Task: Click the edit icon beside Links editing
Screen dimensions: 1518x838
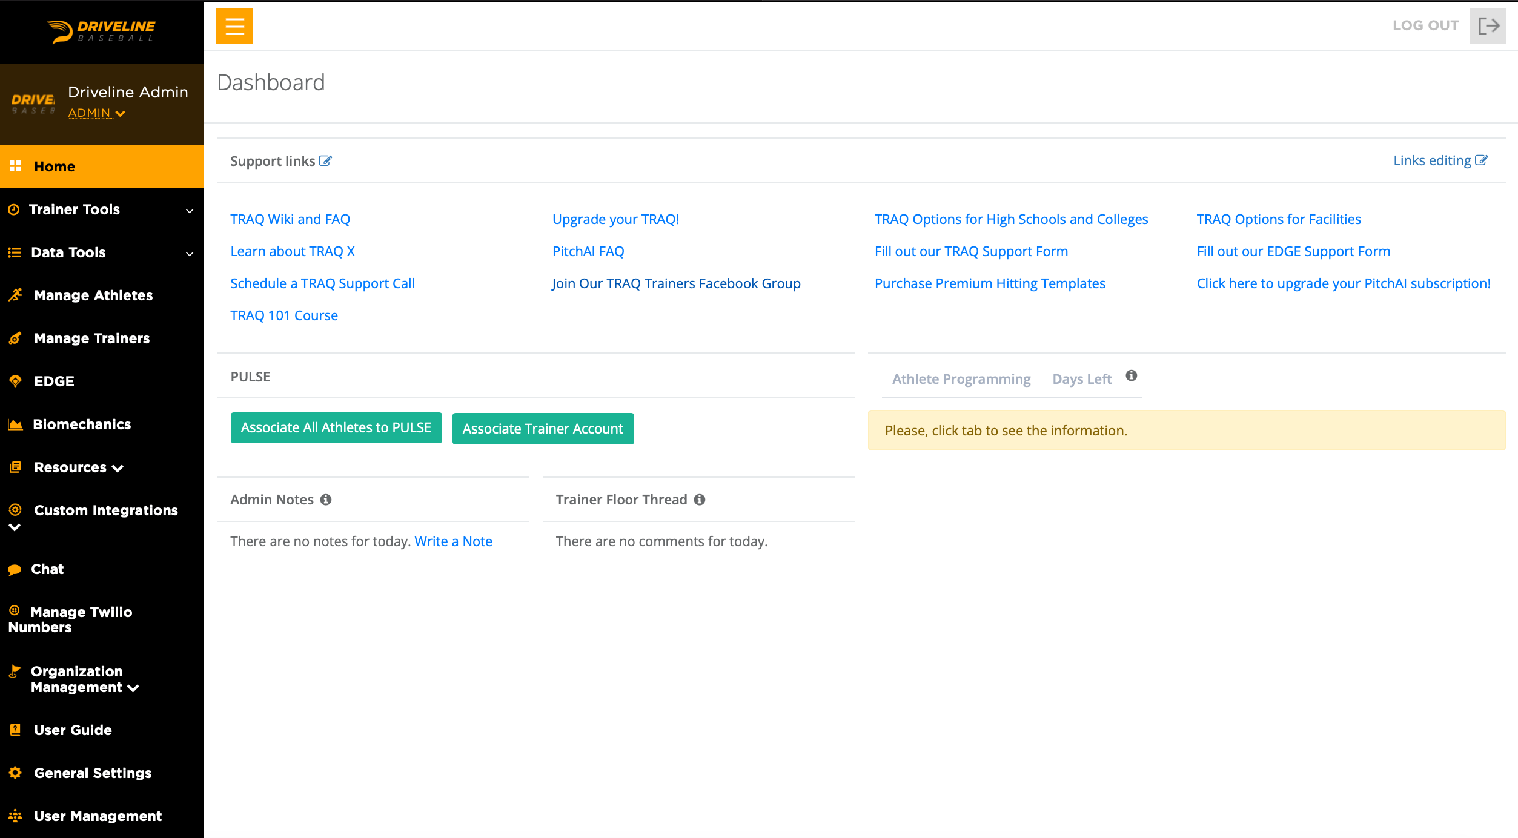Action: point(1481,160)
